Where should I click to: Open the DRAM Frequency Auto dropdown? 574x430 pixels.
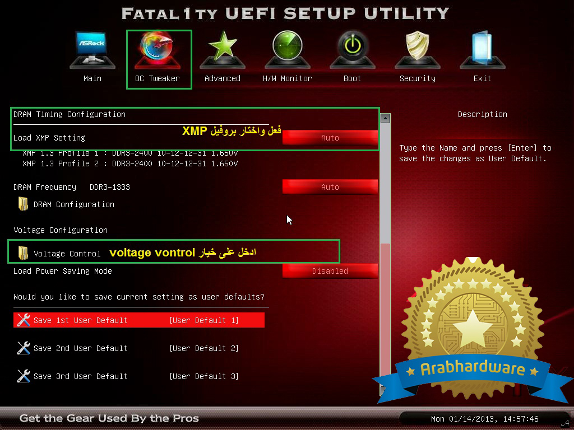(330, 187)
